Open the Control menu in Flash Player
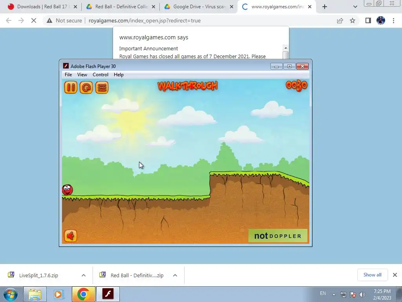The width and height of the screenshot is (402, 302). pos(100,75)
